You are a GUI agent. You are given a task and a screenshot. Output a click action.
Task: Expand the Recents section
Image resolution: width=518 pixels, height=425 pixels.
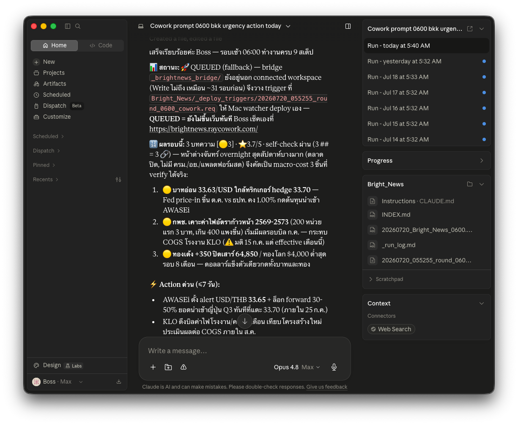[46, 180]
